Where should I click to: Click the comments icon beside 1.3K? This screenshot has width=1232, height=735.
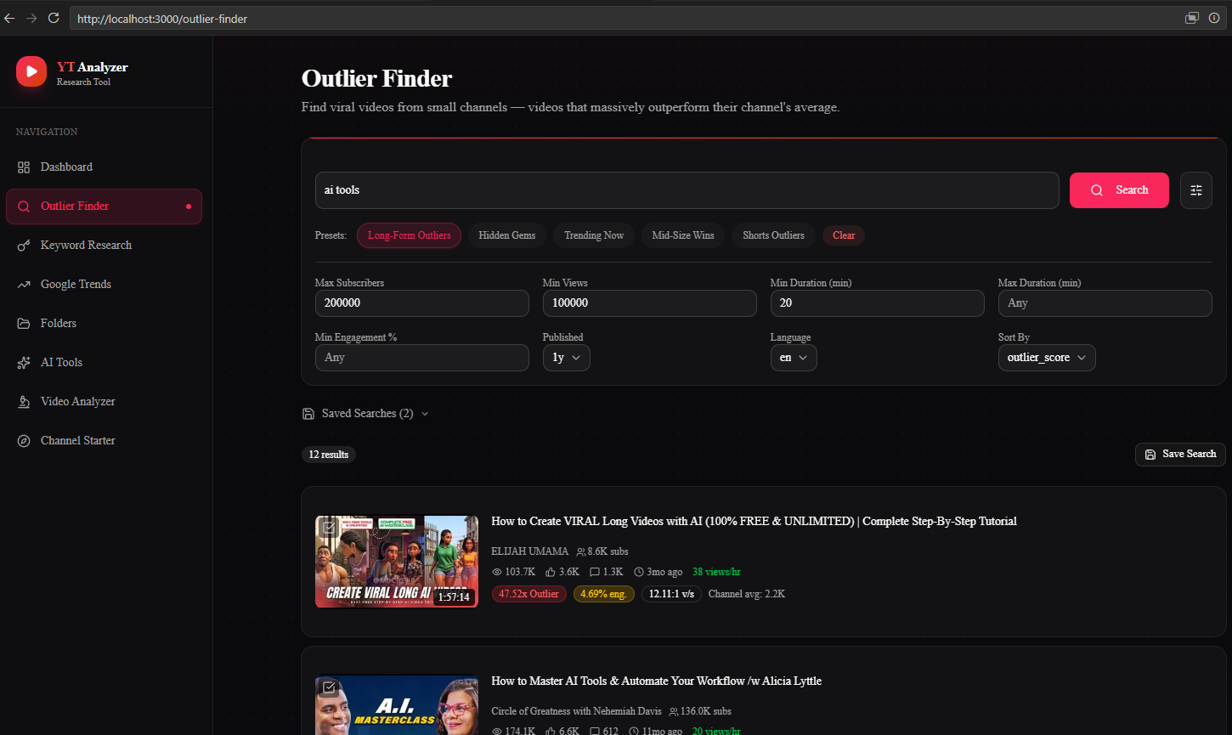click(594, 572)
